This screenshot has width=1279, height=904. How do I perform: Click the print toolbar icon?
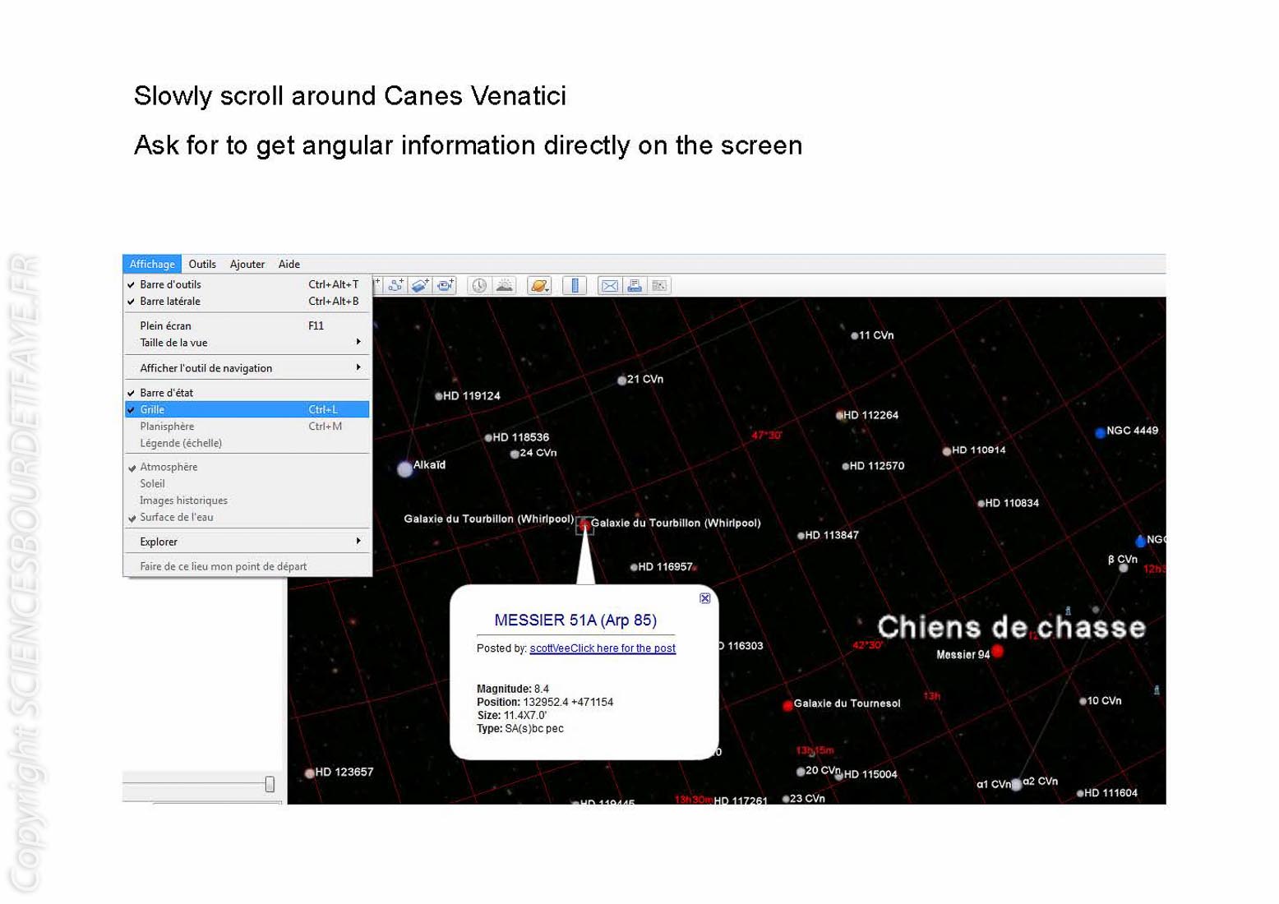tap(635, 285)
